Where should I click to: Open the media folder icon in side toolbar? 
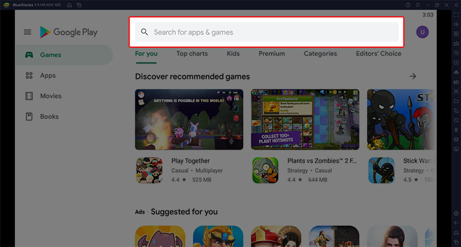click(x=456, y=101)
